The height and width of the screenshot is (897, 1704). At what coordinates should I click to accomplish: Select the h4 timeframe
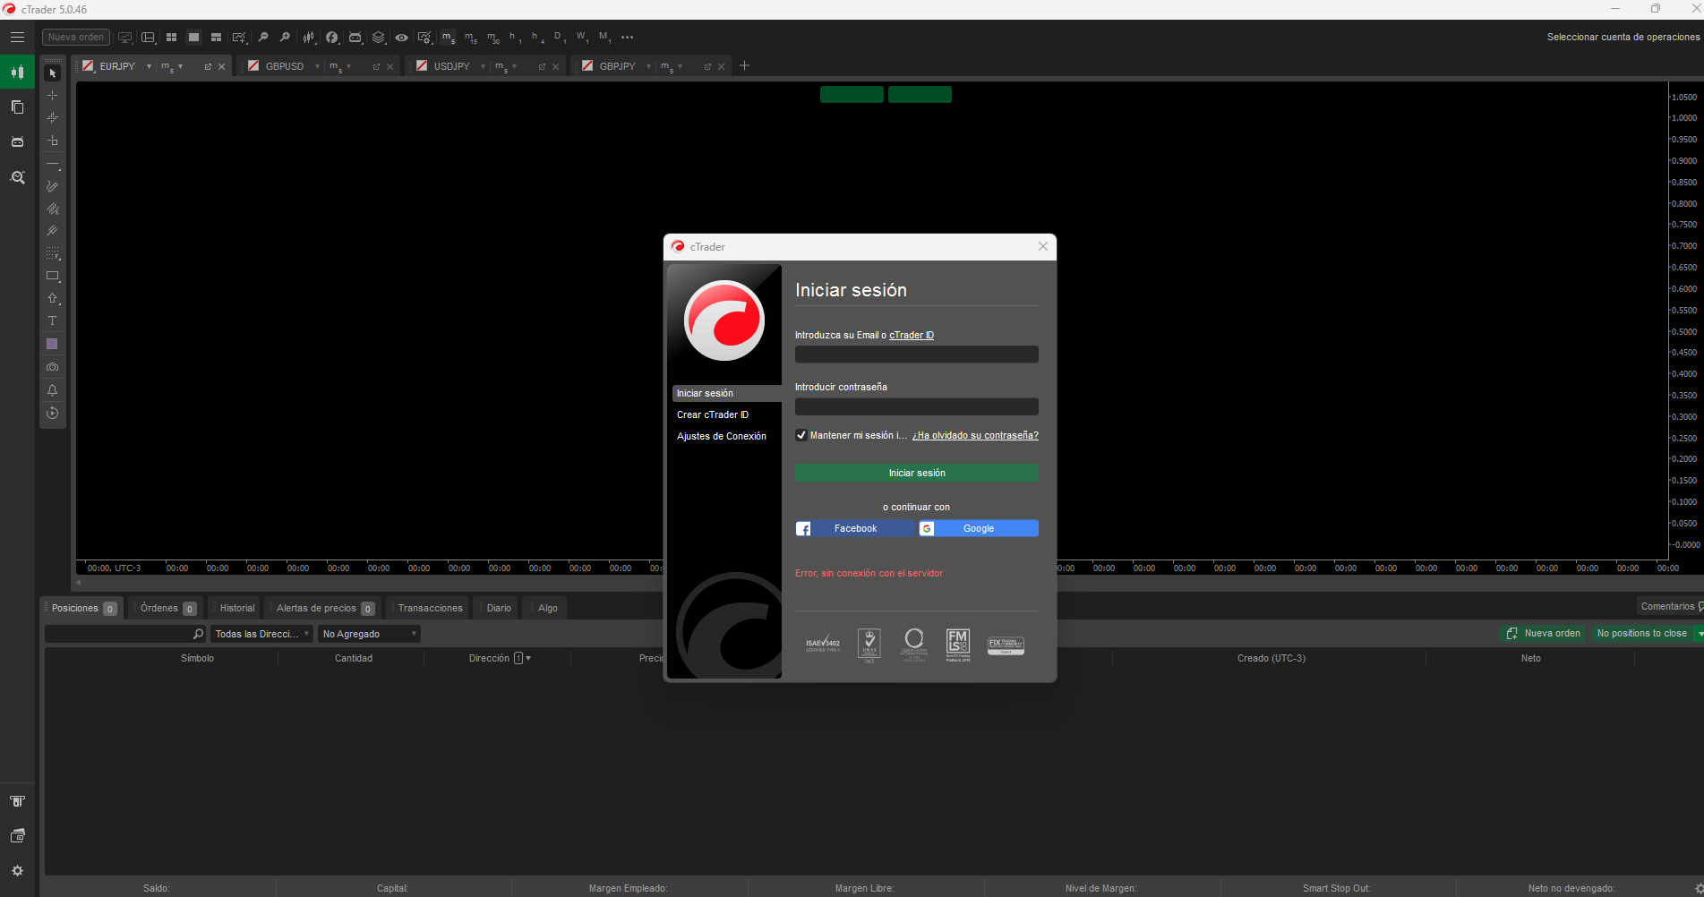point(537,38)
